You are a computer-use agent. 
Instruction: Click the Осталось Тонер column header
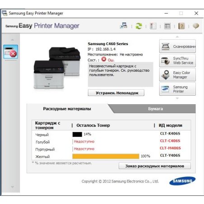click(93, 125)
